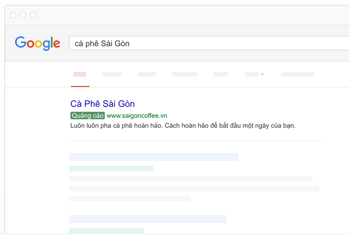Viewport: 349px width, 236px height.
Task: Click the ad description starting with Luôn luôn pha
Action: [x=183, y=126]
